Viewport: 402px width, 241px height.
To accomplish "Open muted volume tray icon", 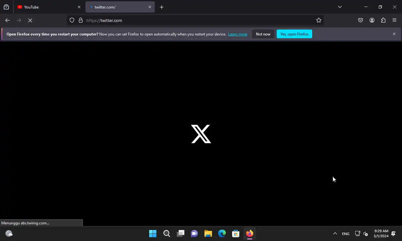I will click(366, 233).
